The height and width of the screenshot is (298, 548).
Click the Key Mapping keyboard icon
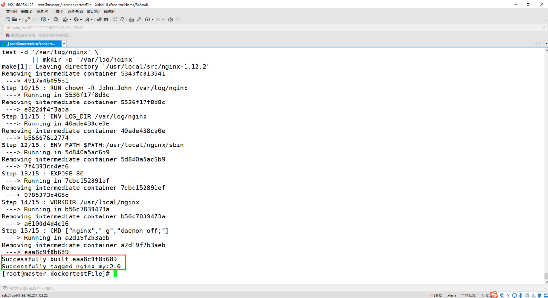pos(131,20)
